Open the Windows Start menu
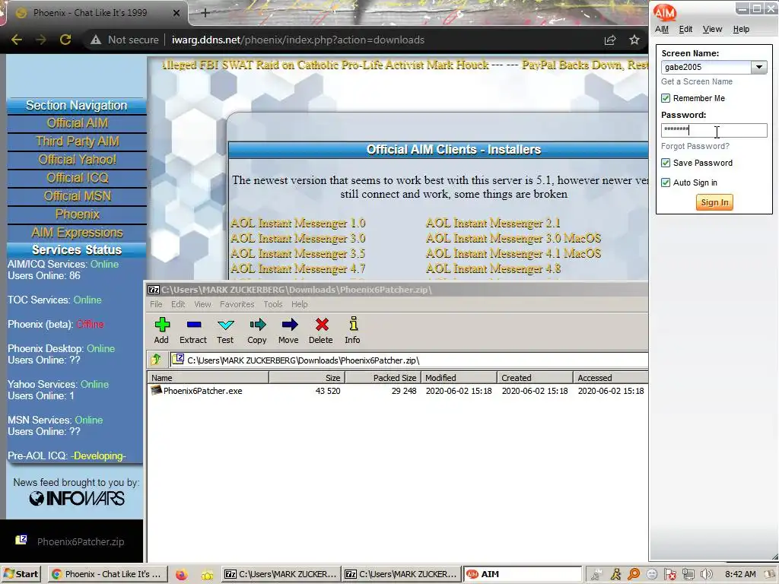Image resolution: width=779 pixels, height=584 pixels. click(x=21, y=574)
